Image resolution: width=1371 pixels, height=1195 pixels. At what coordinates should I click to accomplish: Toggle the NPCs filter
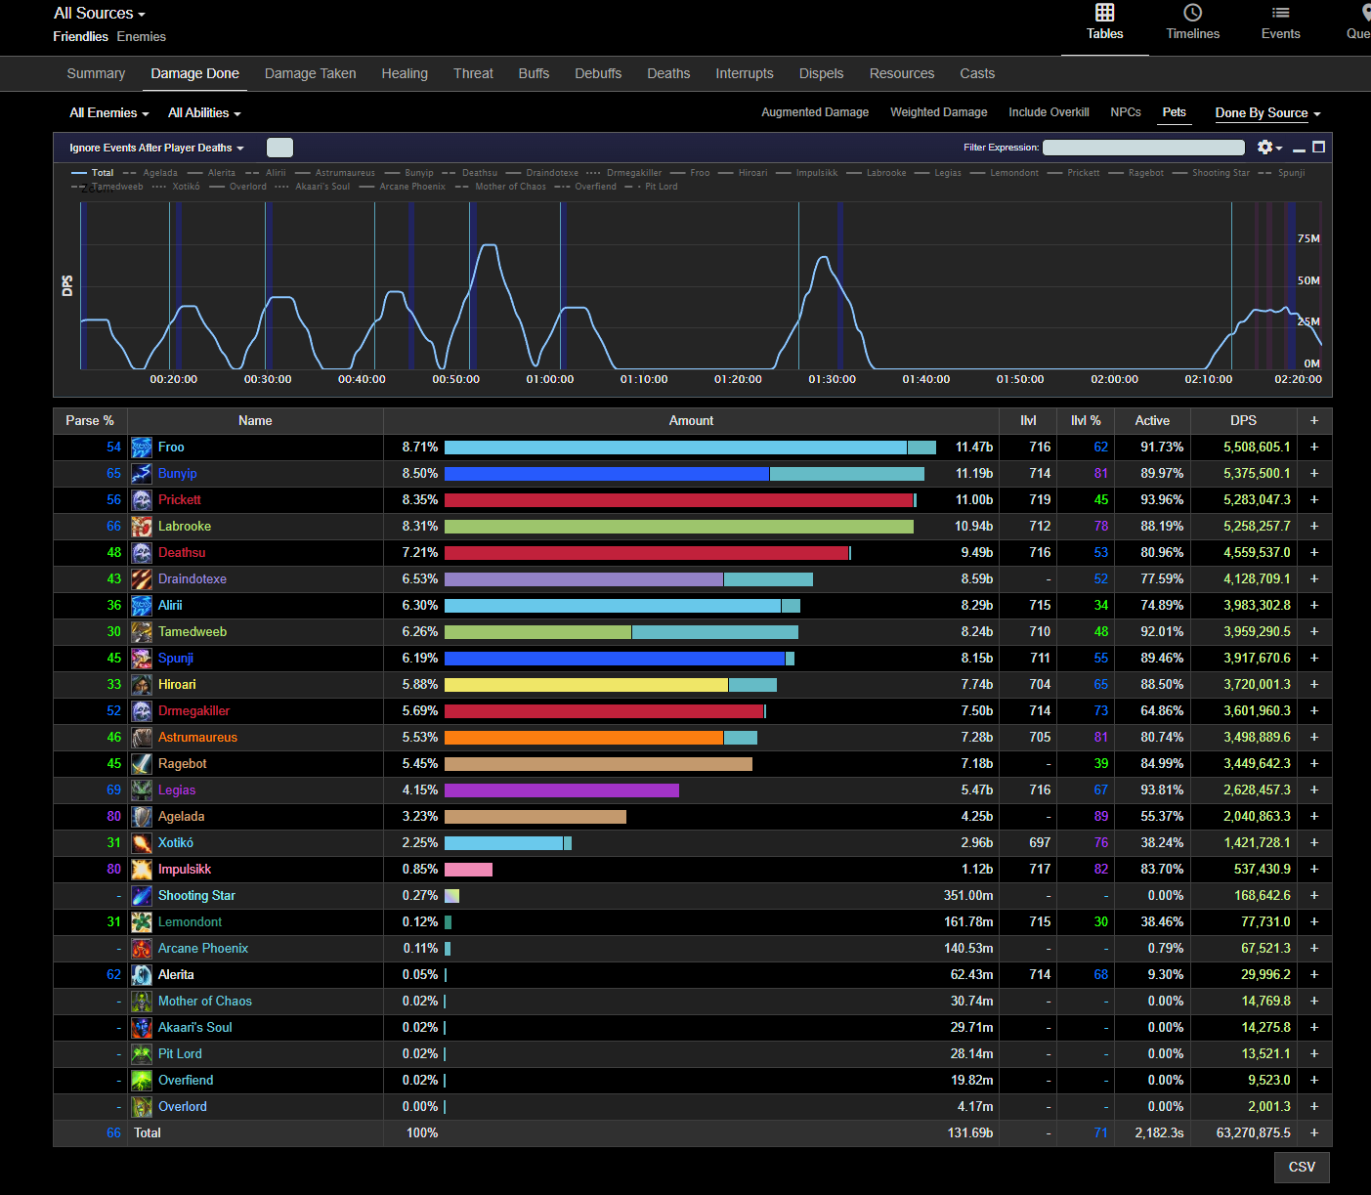point(1126,112)
